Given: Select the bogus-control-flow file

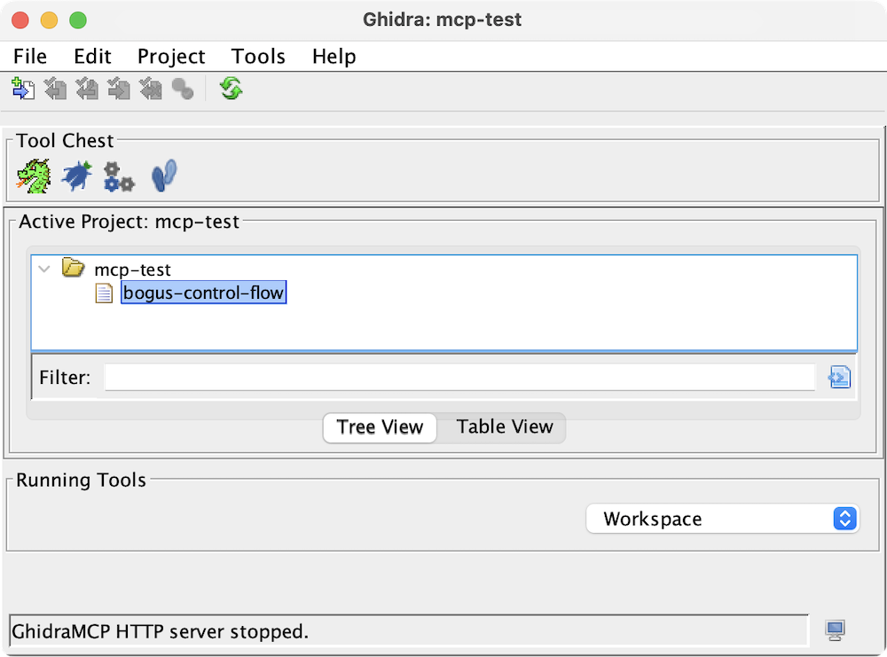Looking at the screenshot, I should click(x=204, y=293).
